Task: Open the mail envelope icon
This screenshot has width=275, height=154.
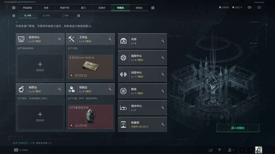Action: (249, 8)
